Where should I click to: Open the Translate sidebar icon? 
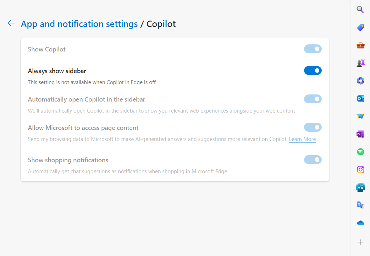pos(360,205)
